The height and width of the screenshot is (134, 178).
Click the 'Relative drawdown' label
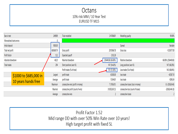(126, 60)
